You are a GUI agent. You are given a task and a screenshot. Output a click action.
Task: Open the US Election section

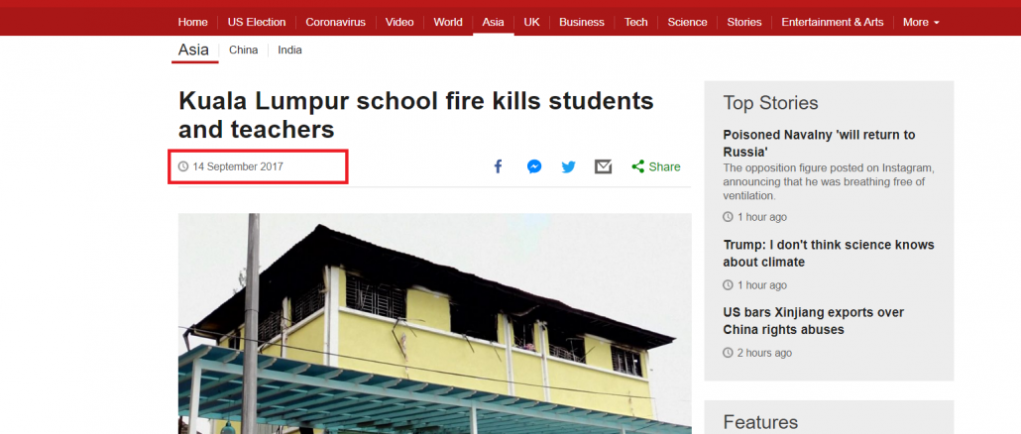tap(257, 22)
